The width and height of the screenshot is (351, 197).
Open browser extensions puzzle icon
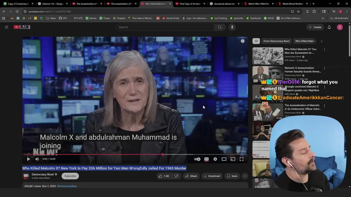(314, 11)
